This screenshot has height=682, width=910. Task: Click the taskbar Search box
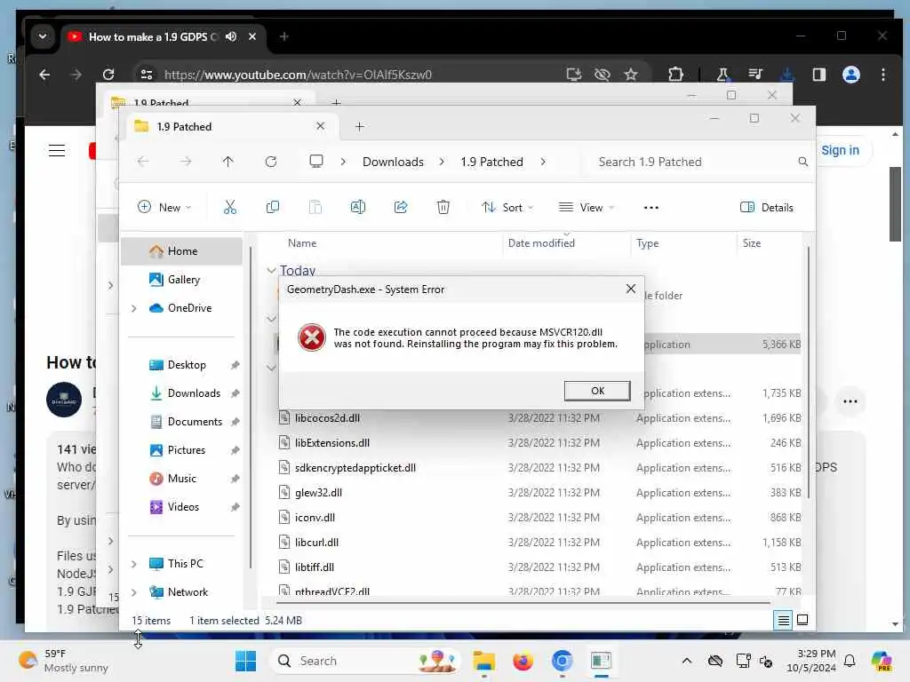[x=365, y=661]
